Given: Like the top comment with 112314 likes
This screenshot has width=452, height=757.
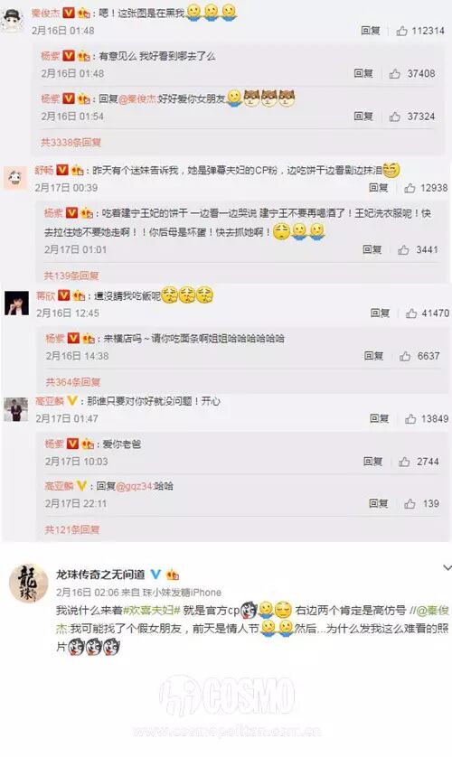Looking at the screenshot, I should pyautogui.click(x=401, y=31).
